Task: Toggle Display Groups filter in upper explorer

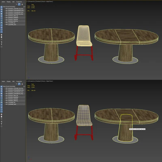Action: point(2,21)
